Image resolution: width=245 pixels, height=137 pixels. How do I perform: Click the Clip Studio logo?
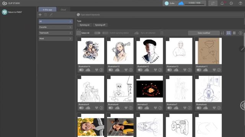click(5, 3)
